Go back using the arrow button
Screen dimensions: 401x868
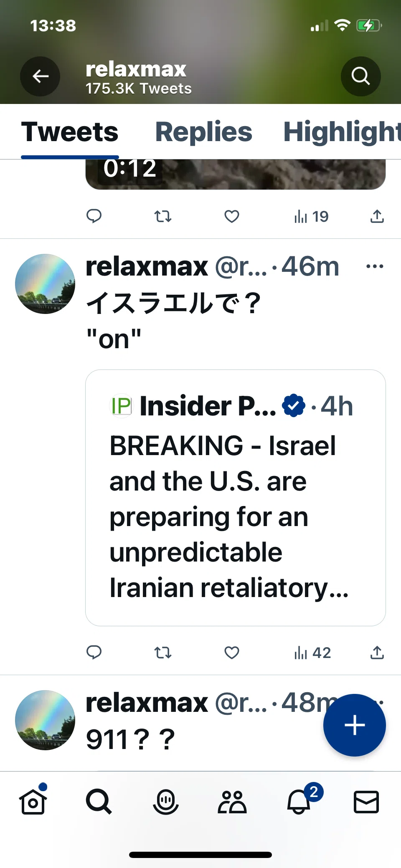coord(40,76)
